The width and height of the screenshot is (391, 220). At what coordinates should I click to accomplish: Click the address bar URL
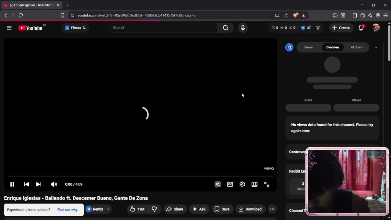click(x=137, y=15)
